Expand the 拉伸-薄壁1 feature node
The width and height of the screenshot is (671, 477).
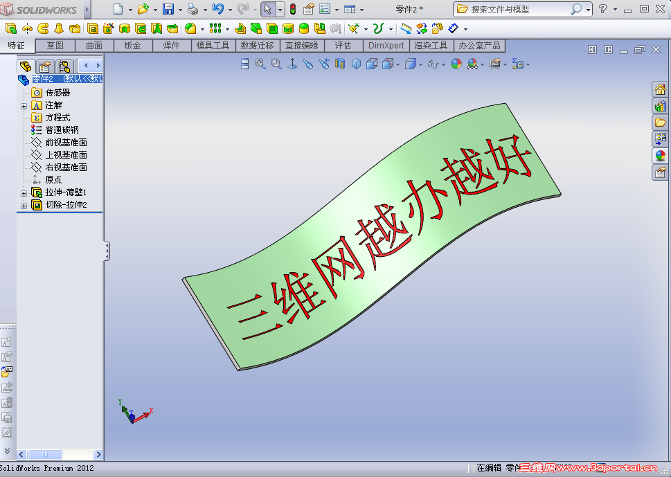[x=24, y=193]
